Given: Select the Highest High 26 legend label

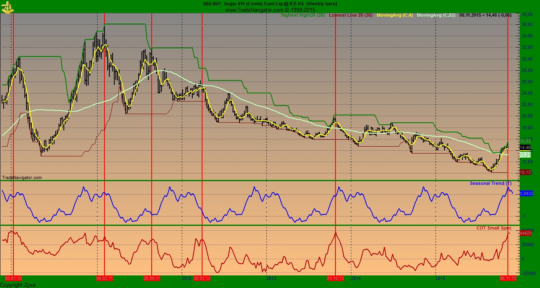Looking at the screenshot, I should tap(303, 15).
